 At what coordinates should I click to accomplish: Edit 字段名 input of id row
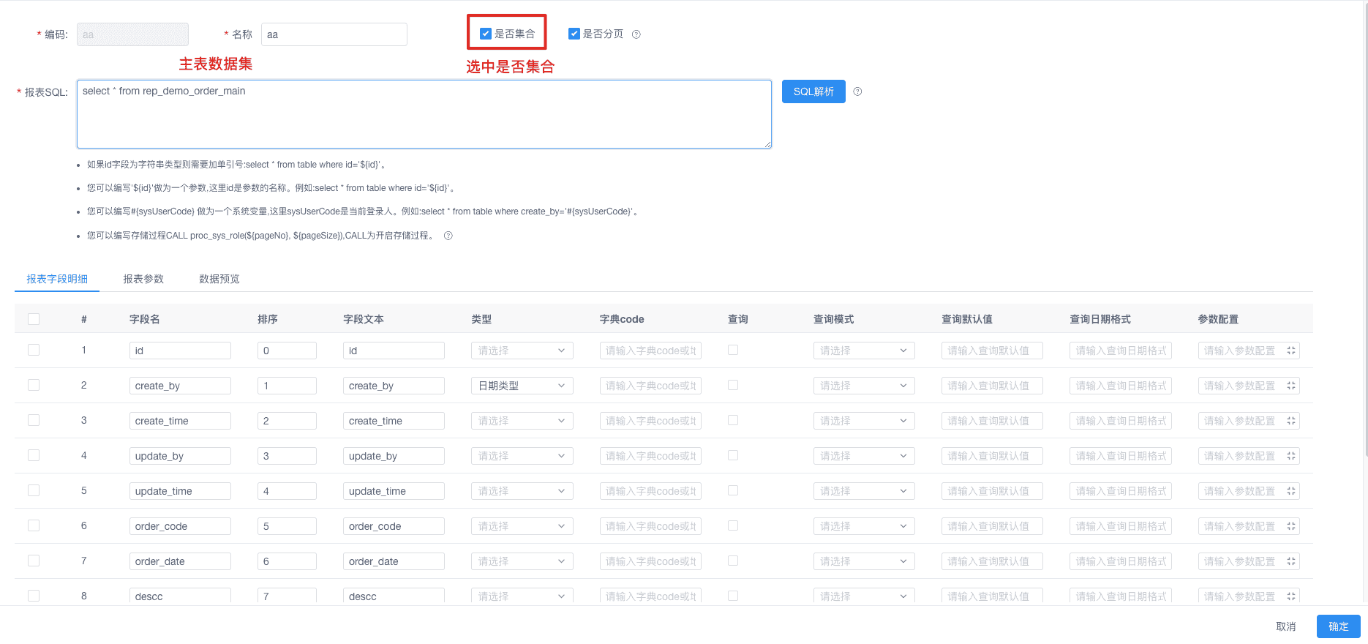pyautogui.click(x=180, y=351)
